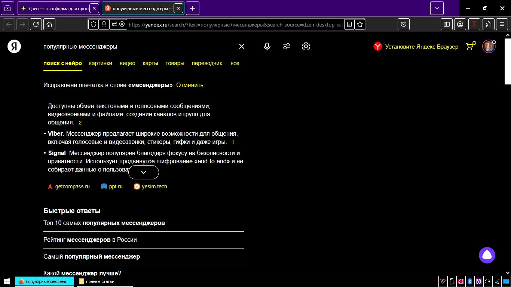The image size is (511, 287).
Task: Click the Yandex logo
Action: [14, 46]
